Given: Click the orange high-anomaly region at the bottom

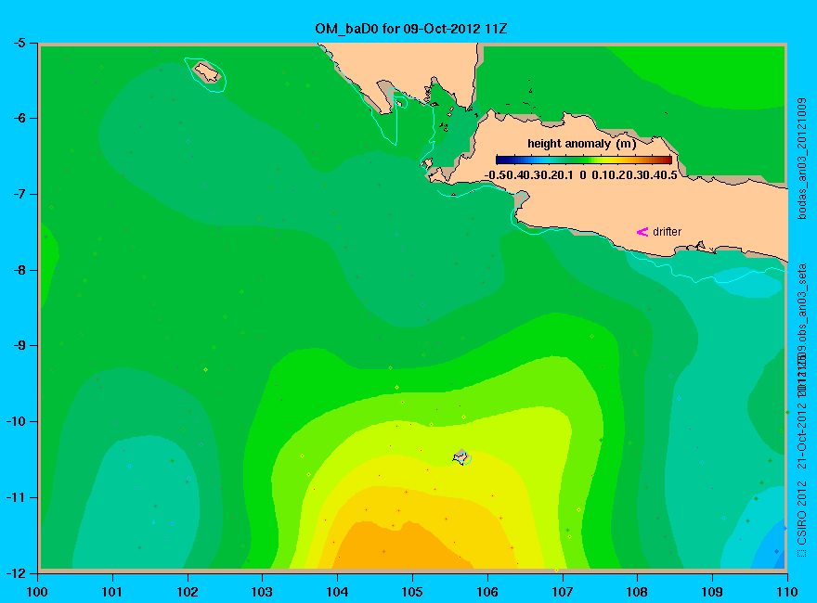Looking at the screenshot, I should [x=404, y=546].
